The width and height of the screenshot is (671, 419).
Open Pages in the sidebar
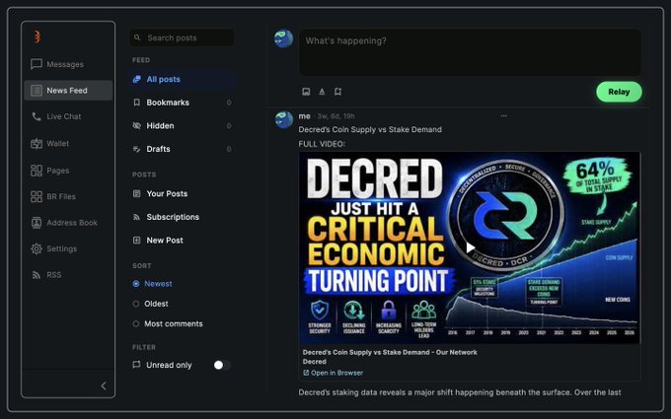(x=68, y=171)
